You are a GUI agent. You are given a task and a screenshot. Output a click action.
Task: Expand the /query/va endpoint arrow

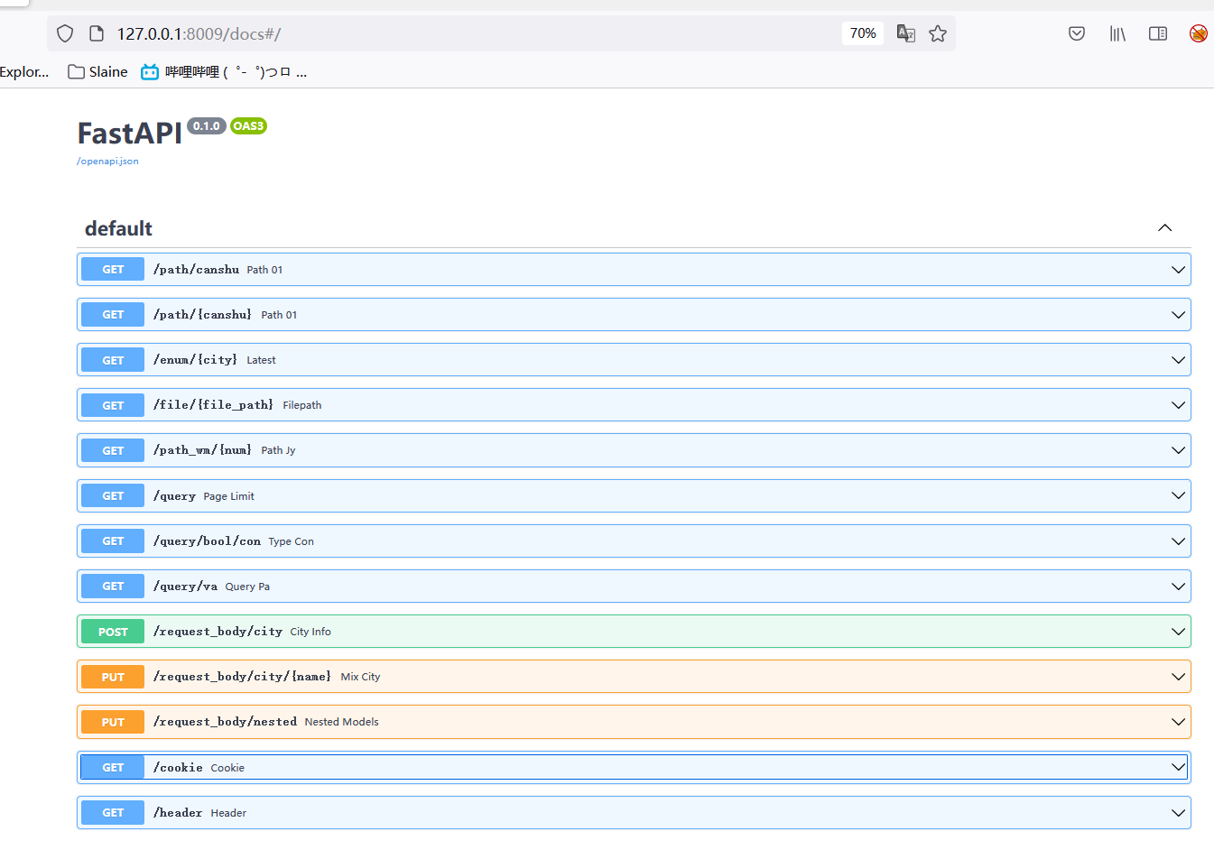(1178, 587)
